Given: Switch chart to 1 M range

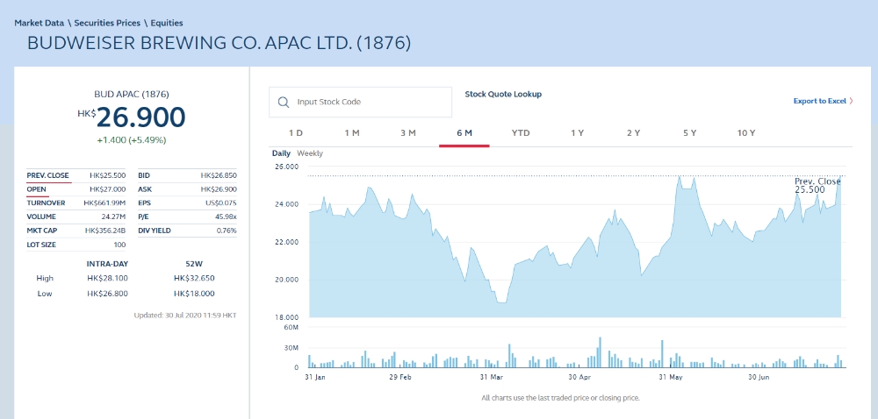Looking at the screenshot, I should [352, 133].
